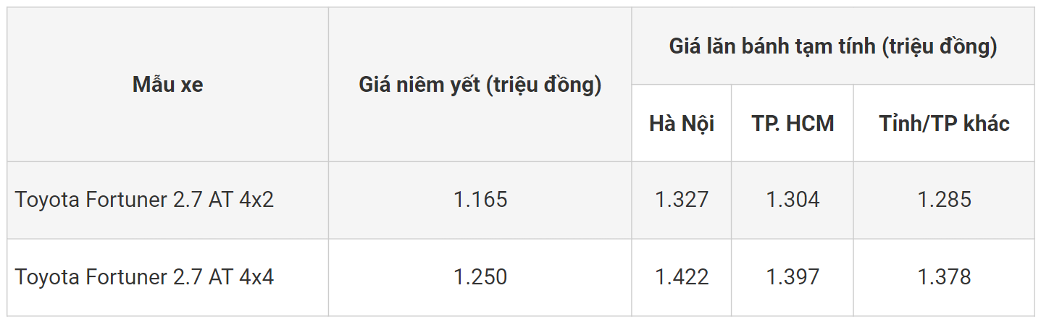Click "4x4" text in the last row
The image size is (1041, 322).
[258, 277]
